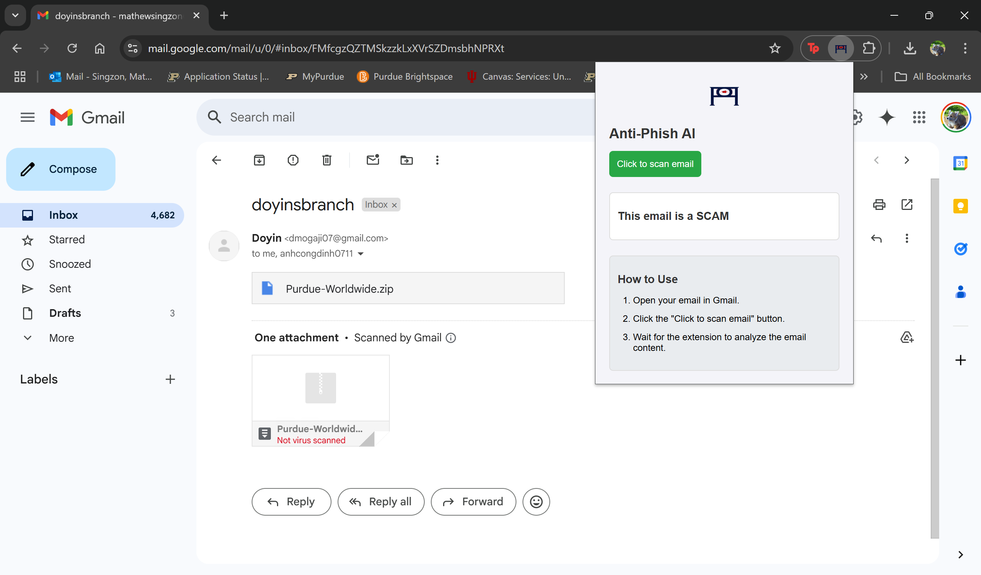Open the Starred folder
The image size is (981, 575).
pyautogui.click(x=67, y=239)
